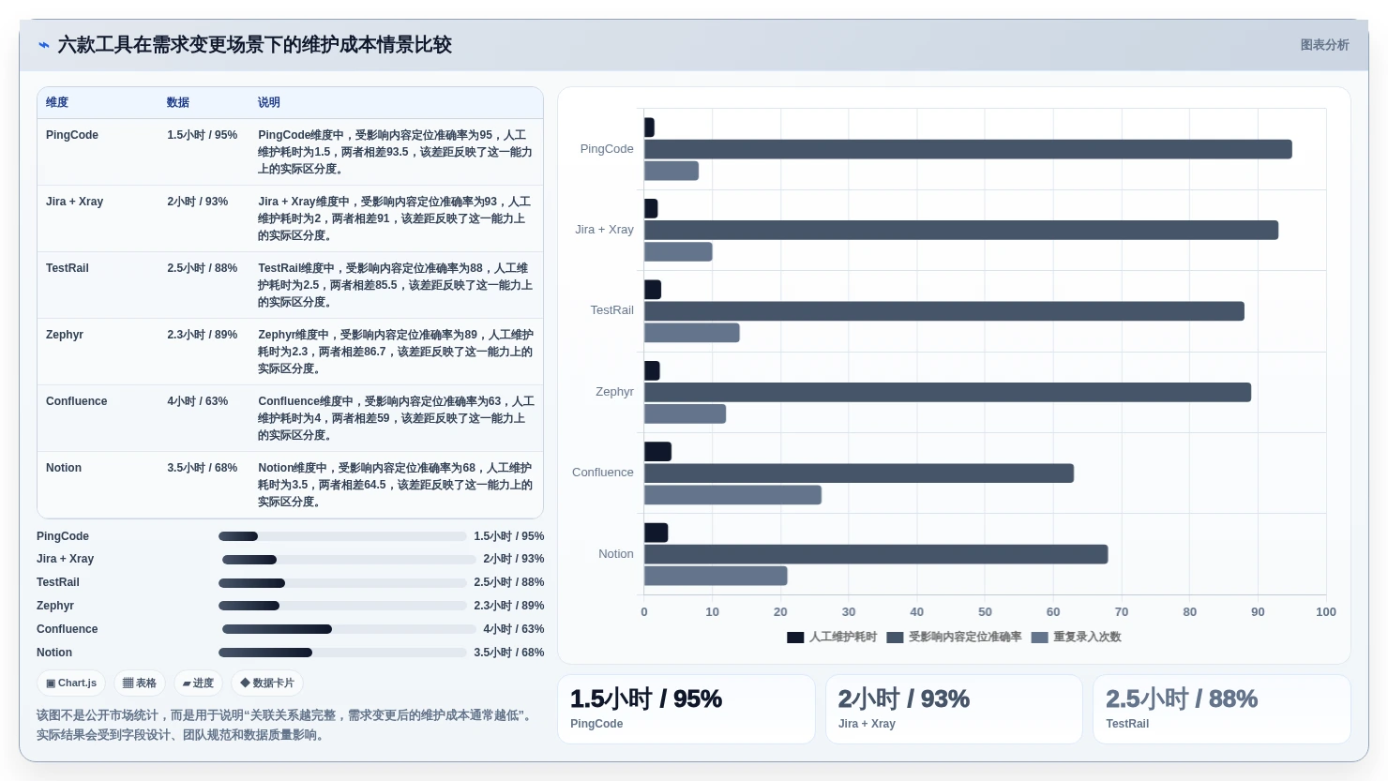Click the PingCode y-axis label in chart
The height and width of the screenshot is (781, 1388).
(607, 149)
